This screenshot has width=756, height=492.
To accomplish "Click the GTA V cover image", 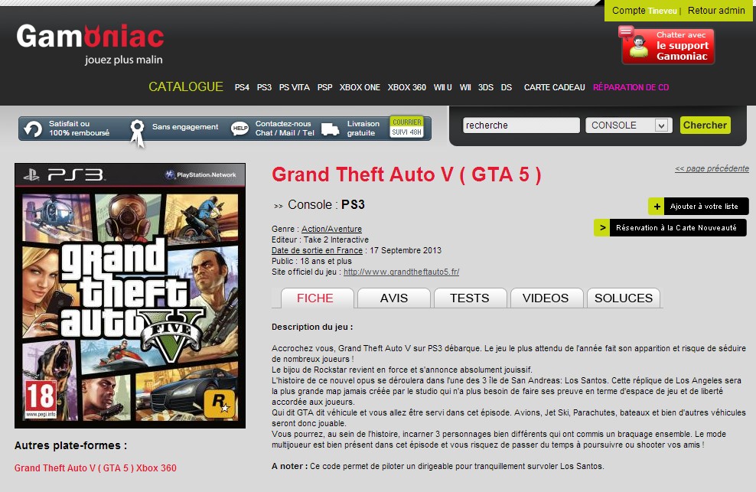I will [130, 295].
